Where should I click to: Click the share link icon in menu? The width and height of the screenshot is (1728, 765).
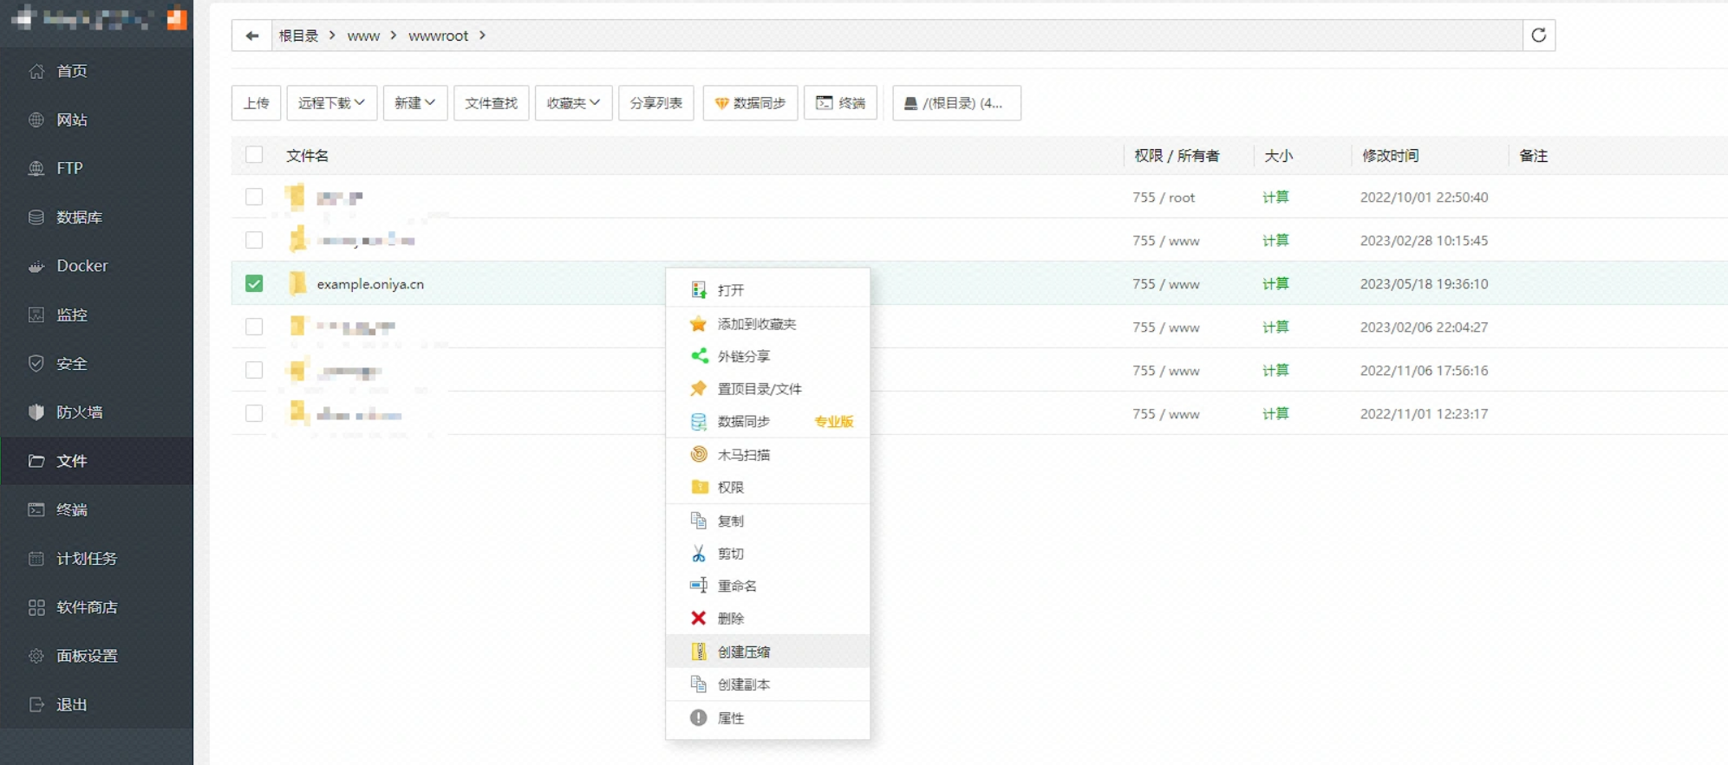[699, 356]
